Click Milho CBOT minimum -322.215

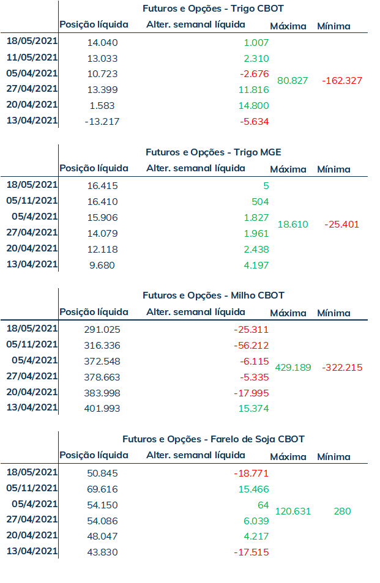pos(342,368)
